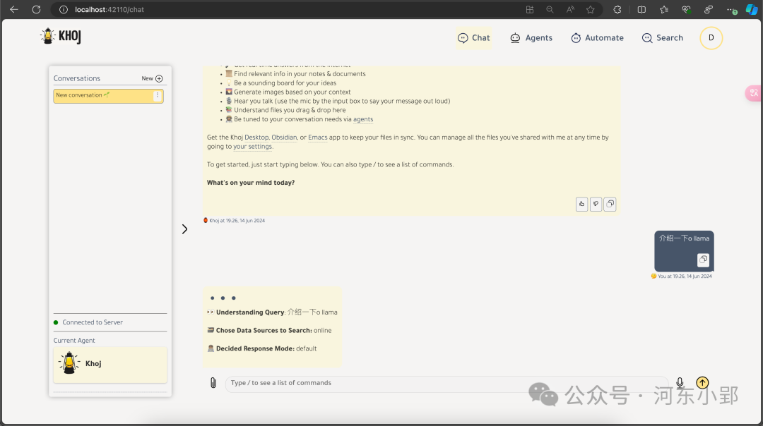Give thumbs down to Khoj's welcome message
This screenshot has height=426, width=763.
596,204
